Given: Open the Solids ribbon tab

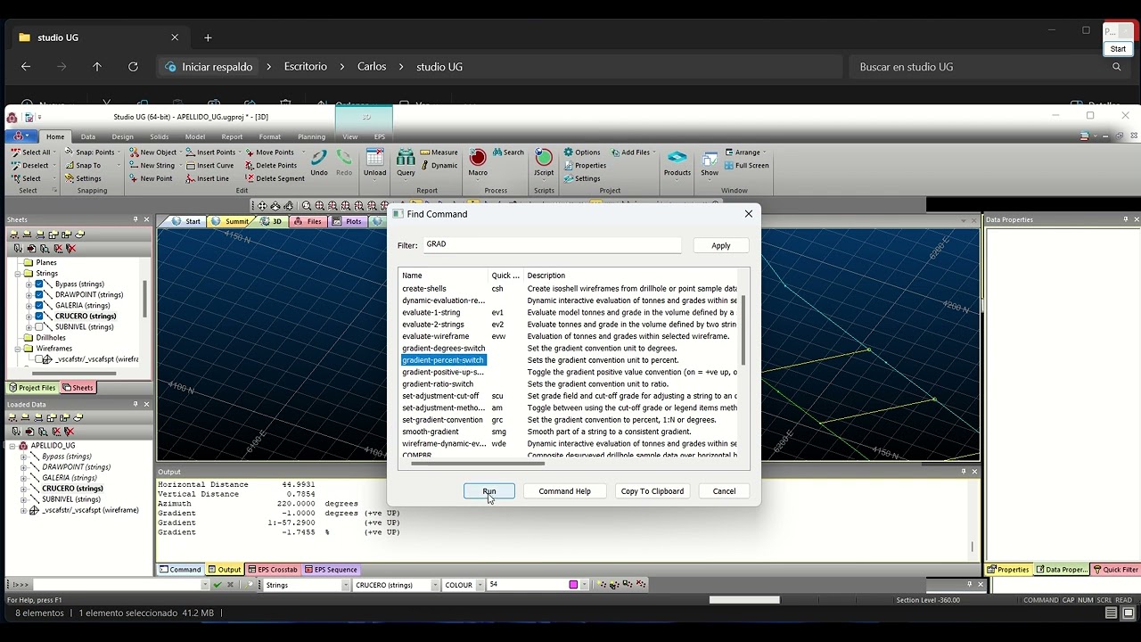Looking at the screenshot, I should point(159,136).
